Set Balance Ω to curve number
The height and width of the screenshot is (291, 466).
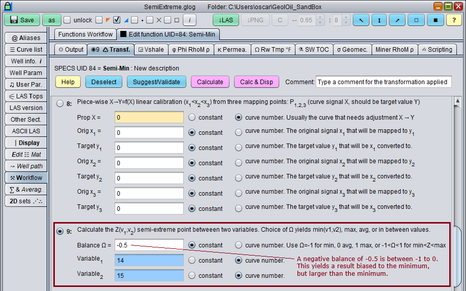coord(239,245)
